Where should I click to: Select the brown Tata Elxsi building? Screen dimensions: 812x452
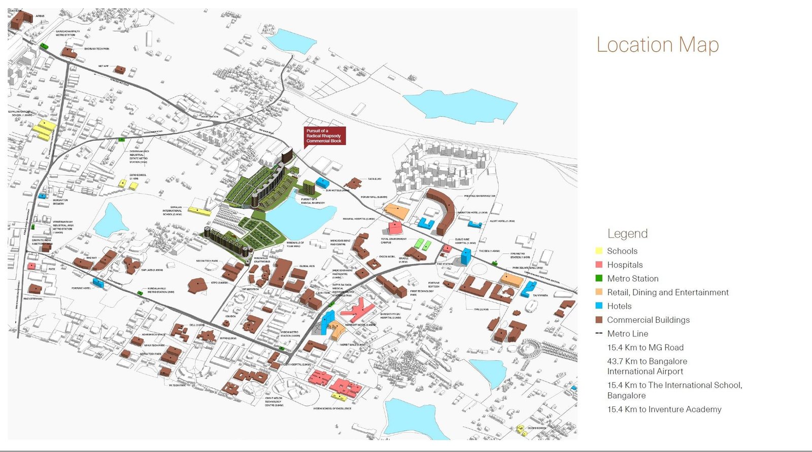(354, 182)
